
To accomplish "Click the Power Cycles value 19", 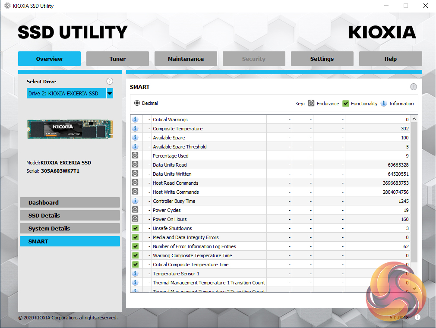I will (x=406, y=210).
